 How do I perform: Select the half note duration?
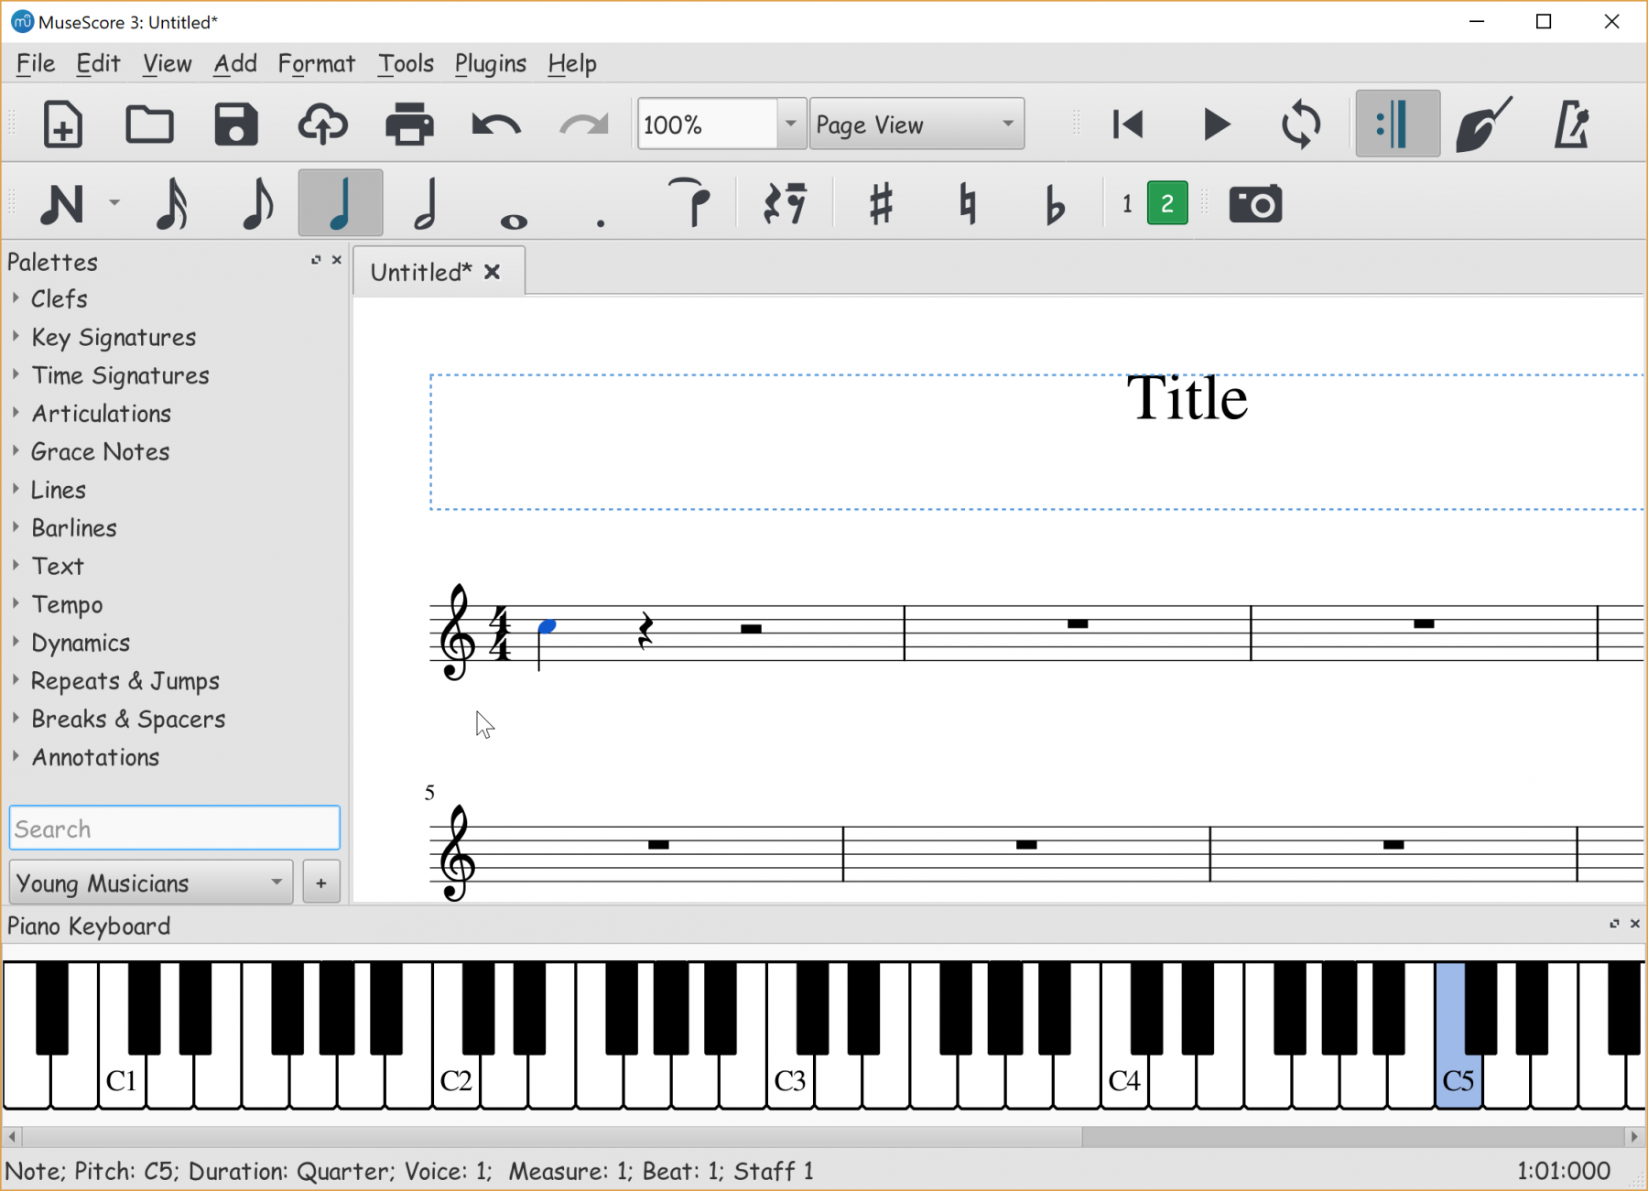(426, 203)
